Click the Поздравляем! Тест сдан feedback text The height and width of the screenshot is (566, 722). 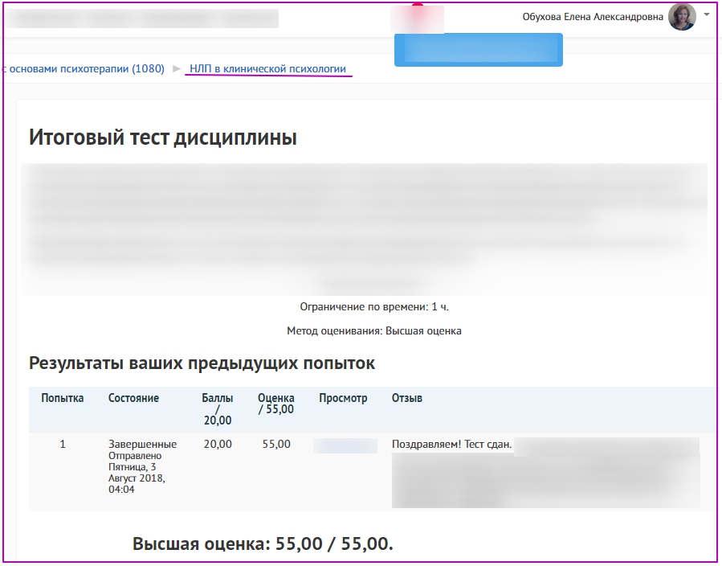(x=451, y=445)
